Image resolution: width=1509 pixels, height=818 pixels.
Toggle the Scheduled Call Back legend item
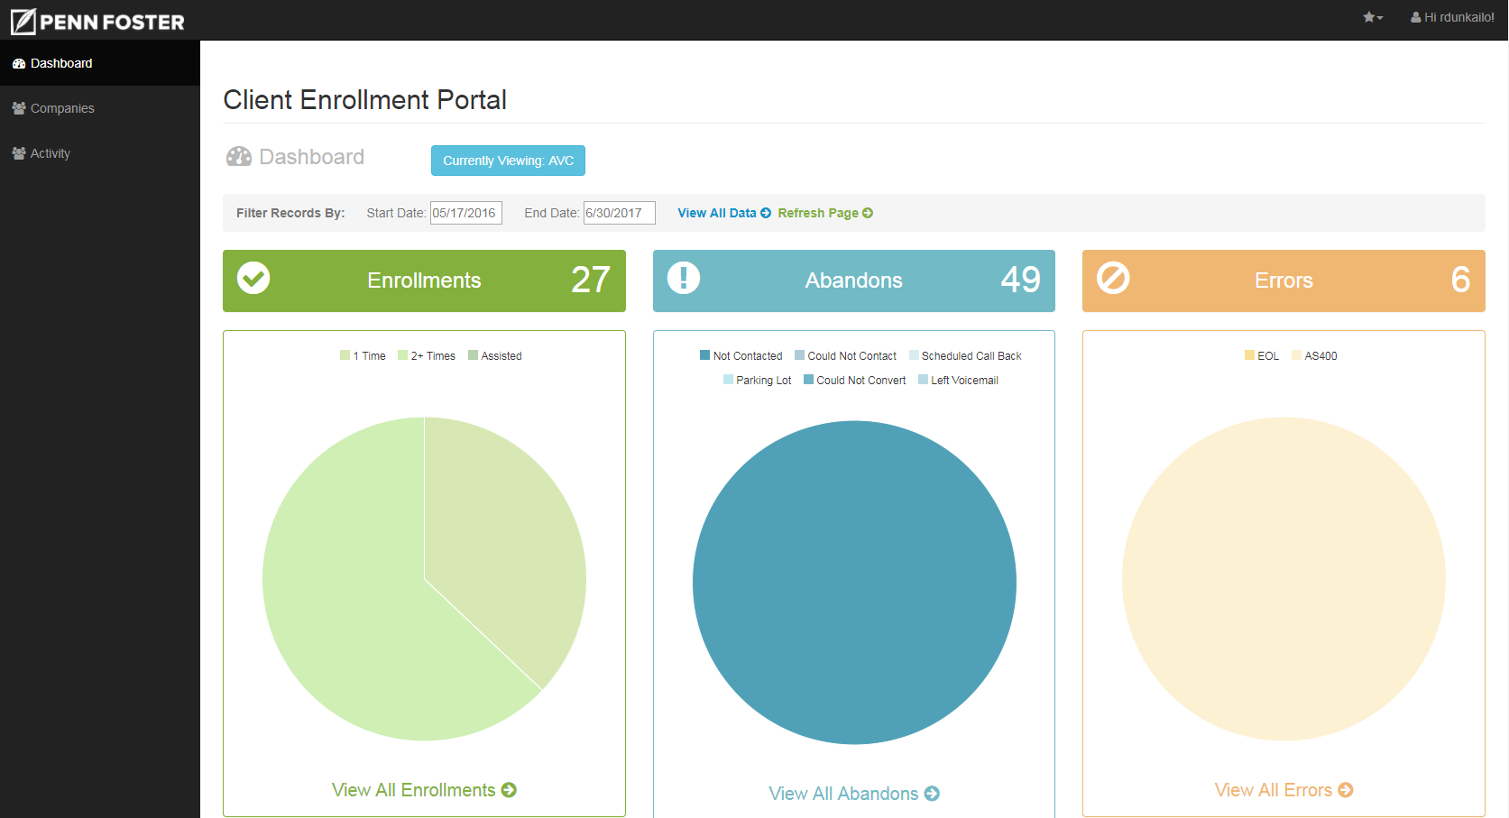click(x=965, y=355)
